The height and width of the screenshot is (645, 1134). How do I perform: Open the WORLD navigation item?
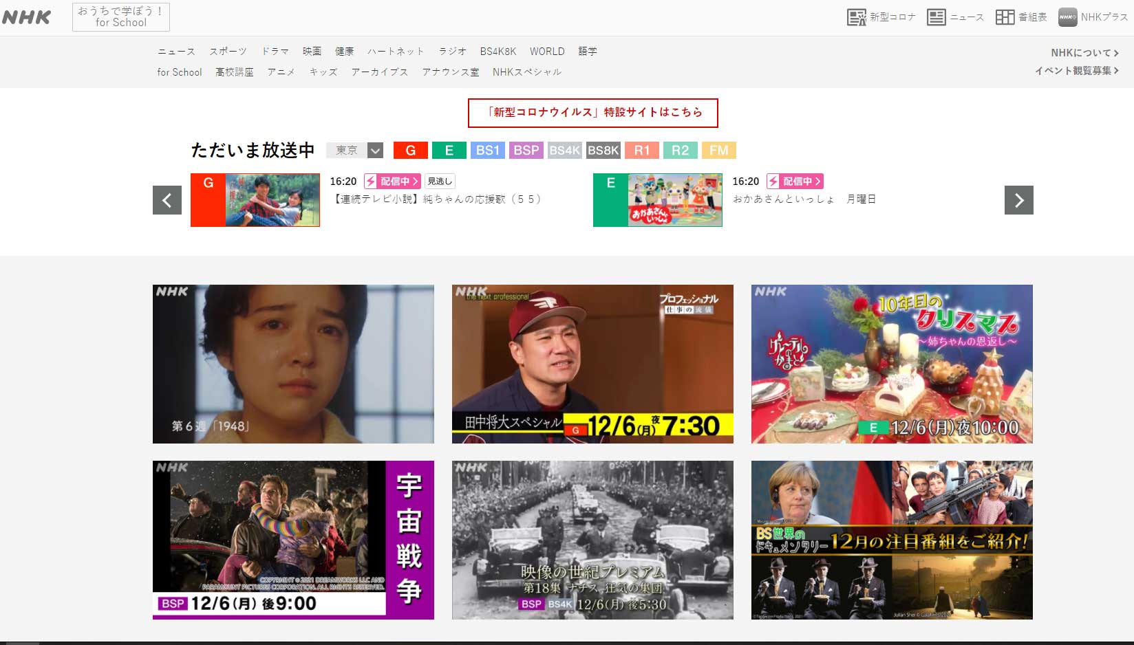(547, 52)
